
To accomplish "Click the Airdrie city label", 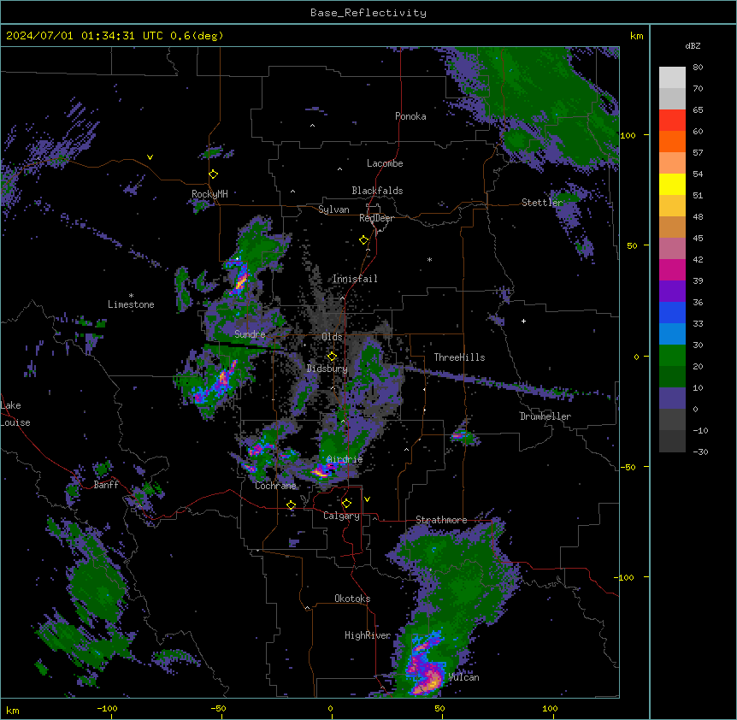I will click(x=345, y=459).
